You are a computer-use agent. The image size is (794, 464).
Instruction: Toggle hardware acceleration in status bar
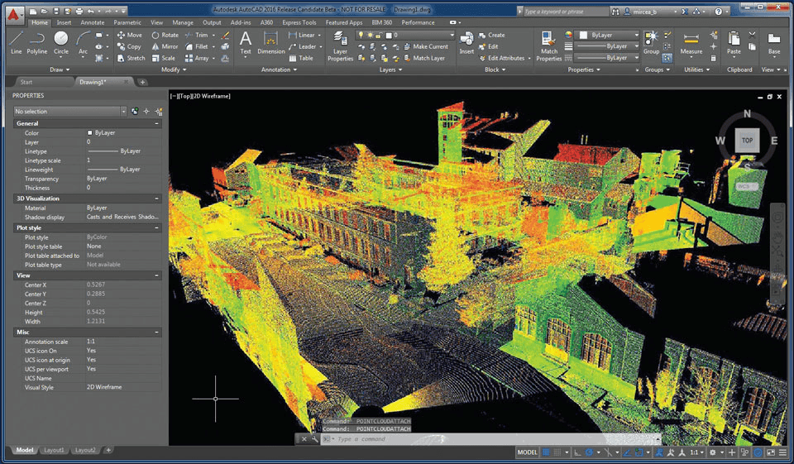pos(758,452)
